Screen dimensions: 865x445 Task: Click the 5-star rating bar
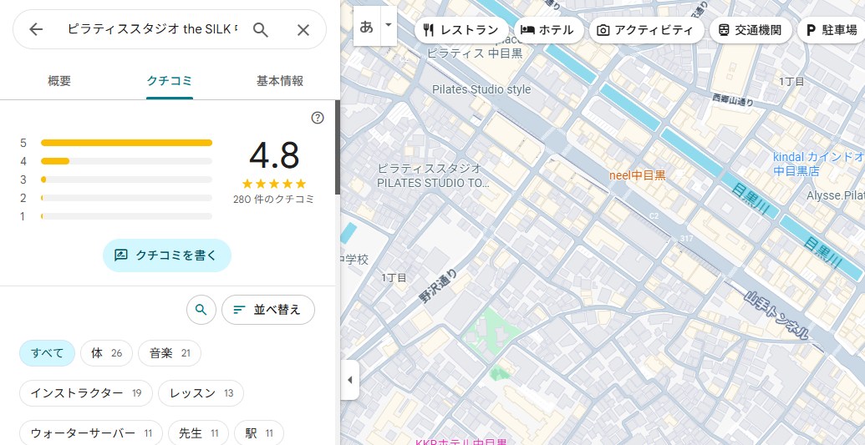click(x=126, y=143)
